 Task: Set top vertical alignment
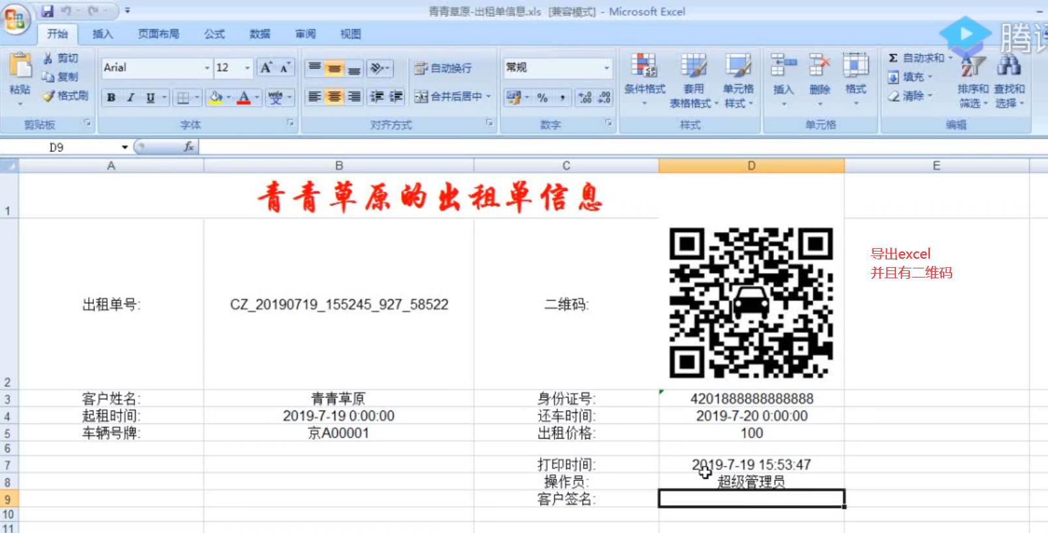coord(314,68)
